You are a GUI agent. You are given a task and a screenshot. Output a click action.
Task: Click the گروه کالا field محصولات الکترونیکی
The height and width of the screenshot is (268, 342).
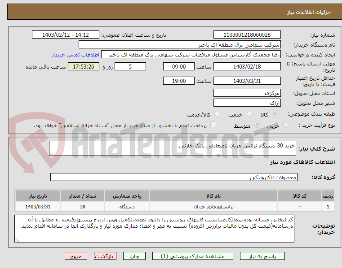pyautogui.click(x=174, y=177)
